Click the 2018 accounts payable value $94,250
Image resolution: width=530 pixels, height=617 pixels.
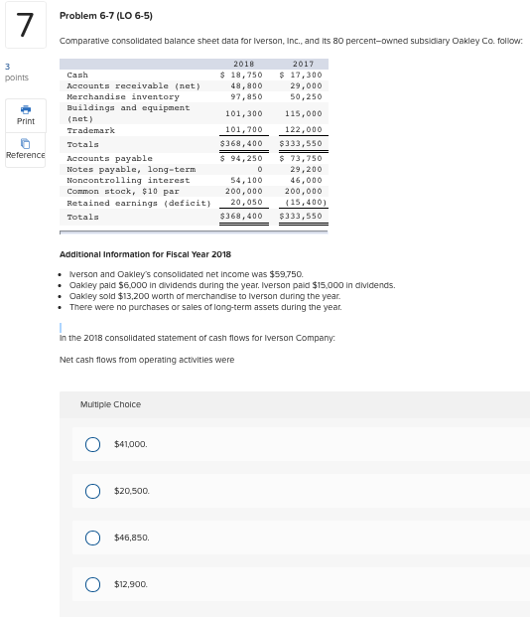pos(241,158)
